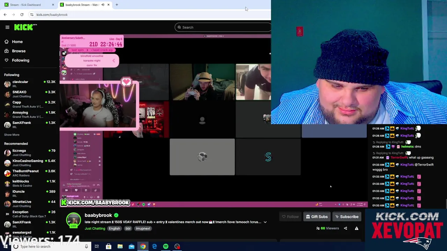
Task: Follow the baabybrook channel
Action: tap(290, 217)
